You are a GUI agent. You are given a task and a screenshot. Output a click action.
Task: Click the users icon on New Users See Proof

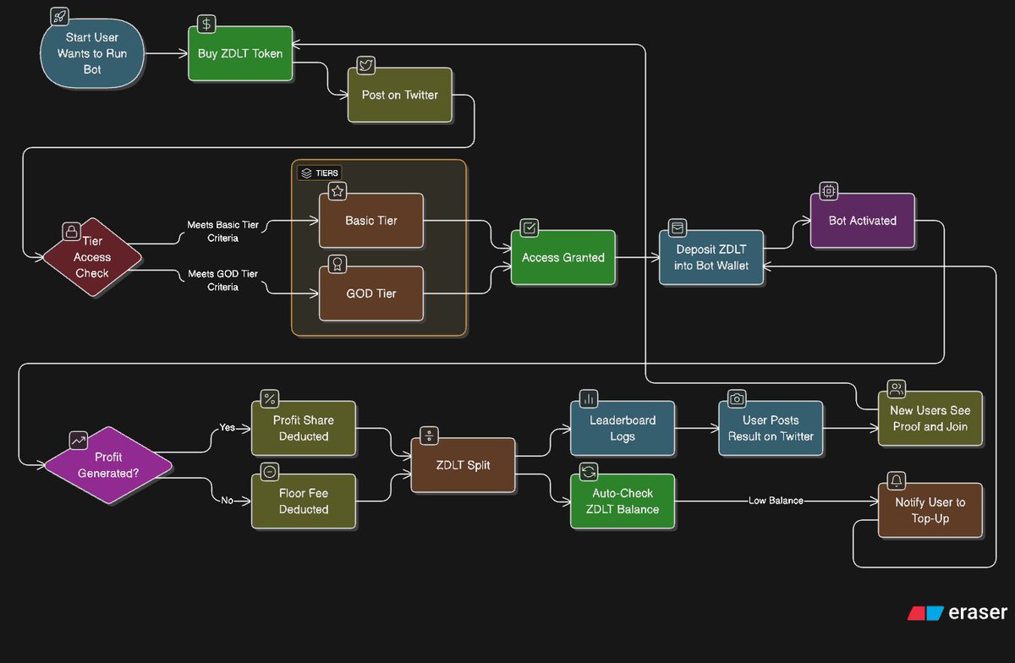896,389
